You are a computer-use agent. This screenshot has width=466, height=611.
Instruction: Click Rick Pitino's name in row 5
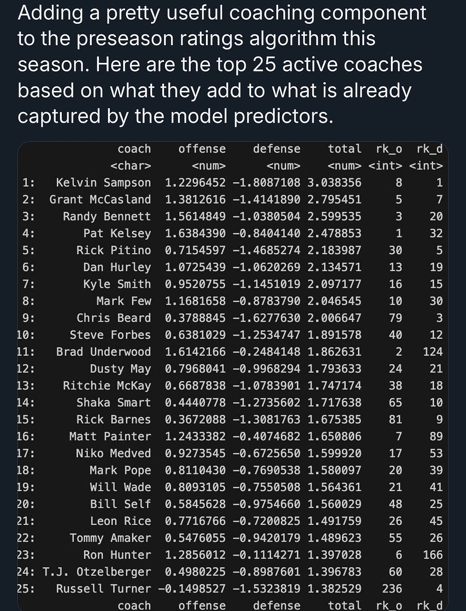[x=114, y=250]
